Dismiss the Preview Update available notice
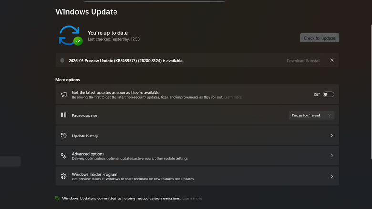 point(331,60)
